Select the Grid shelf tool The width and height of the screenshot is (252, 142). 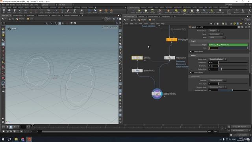click(x=25, y=11)
